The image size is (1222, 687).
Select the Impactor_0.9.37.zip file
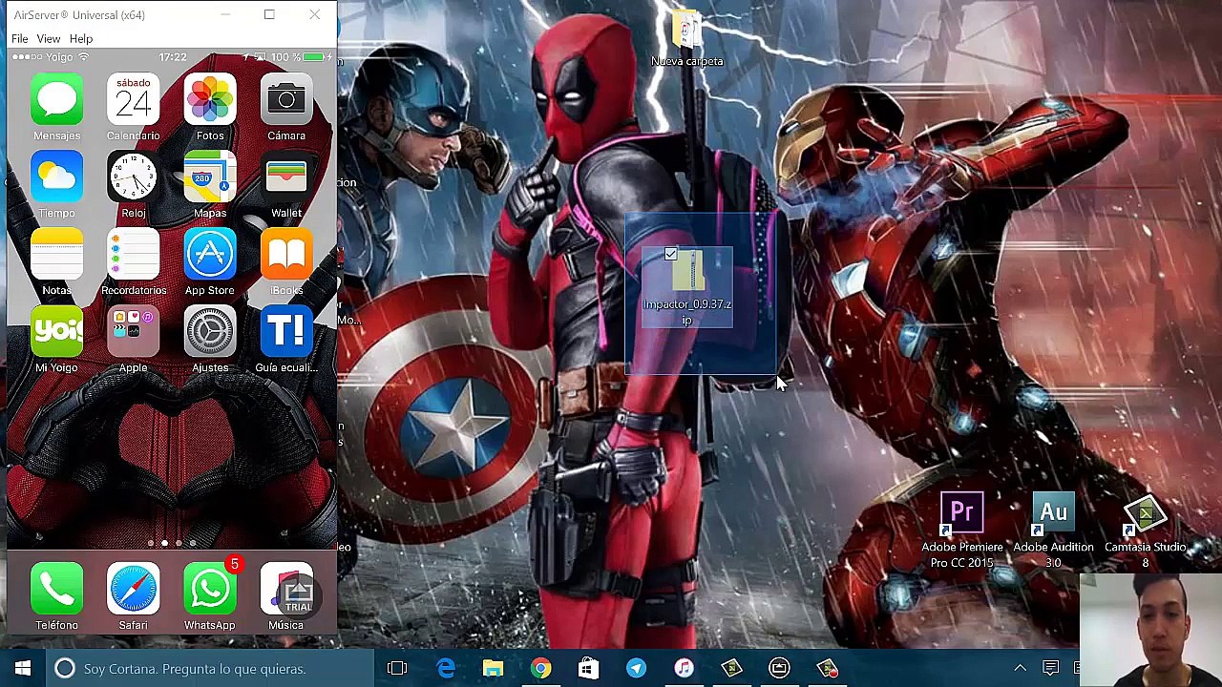[687, 288]
